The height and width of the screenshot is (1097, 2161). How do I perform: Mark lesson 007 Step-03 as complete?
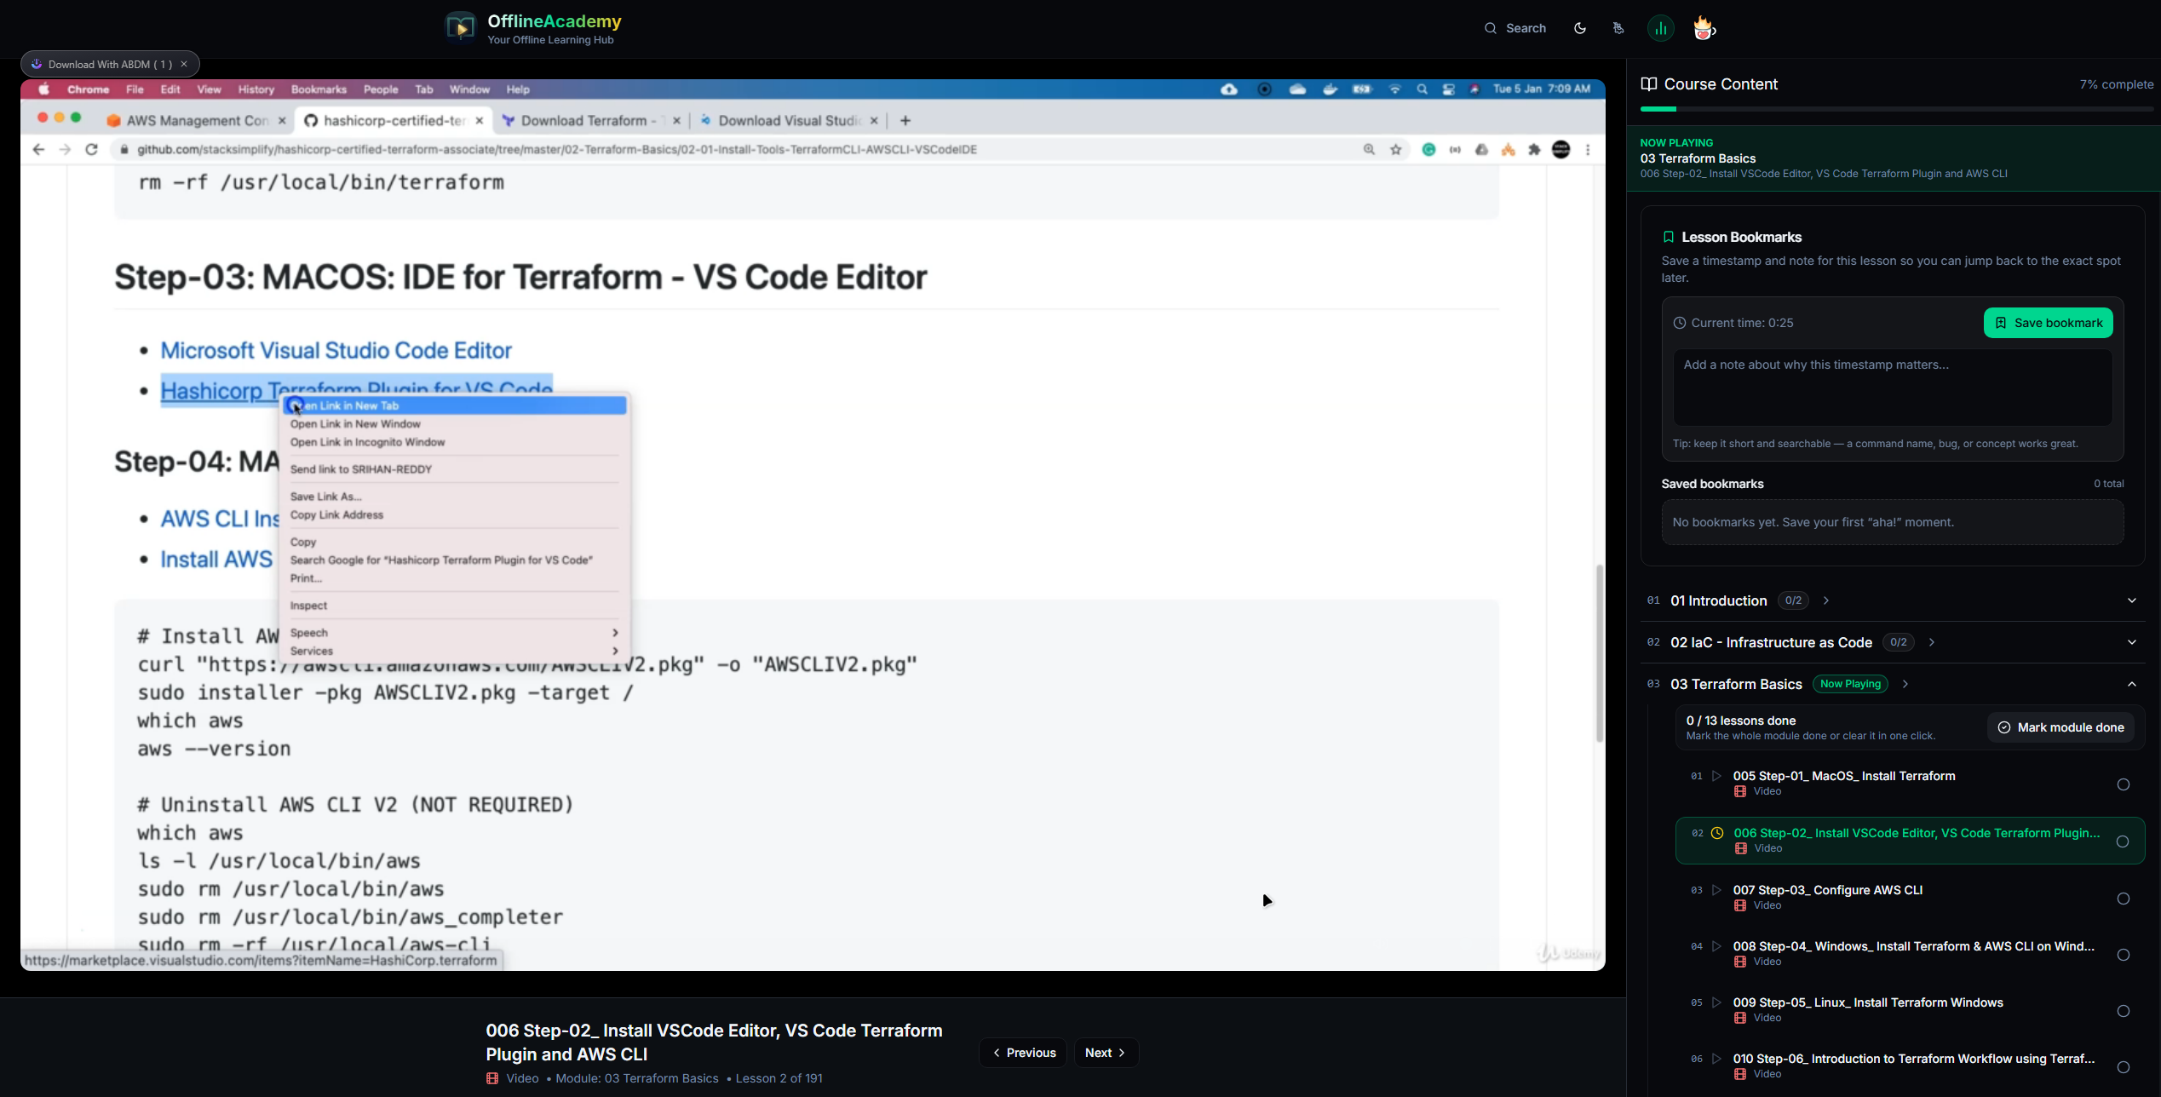[x=2124, y=899]
